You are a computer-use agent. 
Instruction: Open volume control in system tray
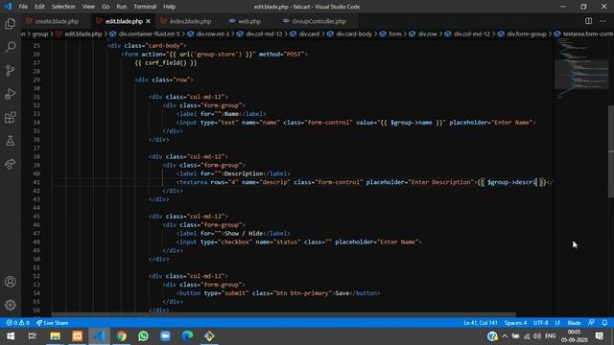pyautogui.click(x=537, y=336)
